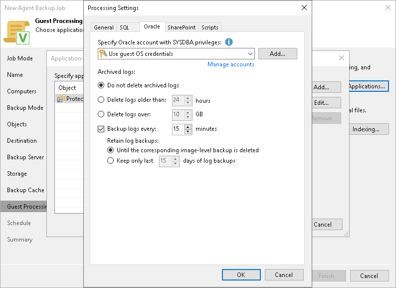The width and height of the screenshot is (396, 288).
Task: Select Until corresponding image-level backup is deleted
Action: (110, 150)
